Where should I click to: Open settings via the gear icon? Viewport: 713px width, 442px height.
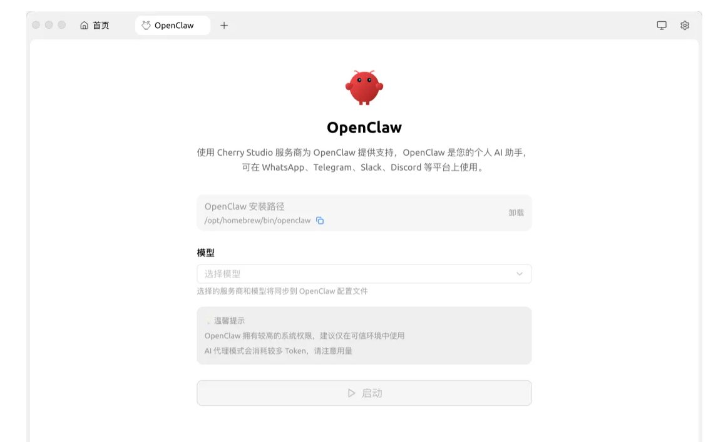pos(685,26)
